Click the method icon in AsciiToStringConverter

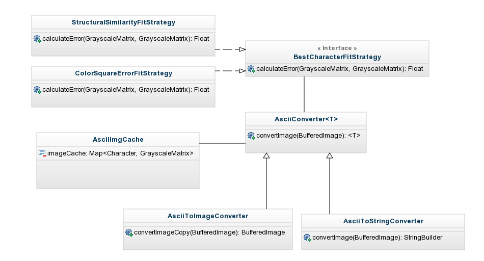pos(307,238)
